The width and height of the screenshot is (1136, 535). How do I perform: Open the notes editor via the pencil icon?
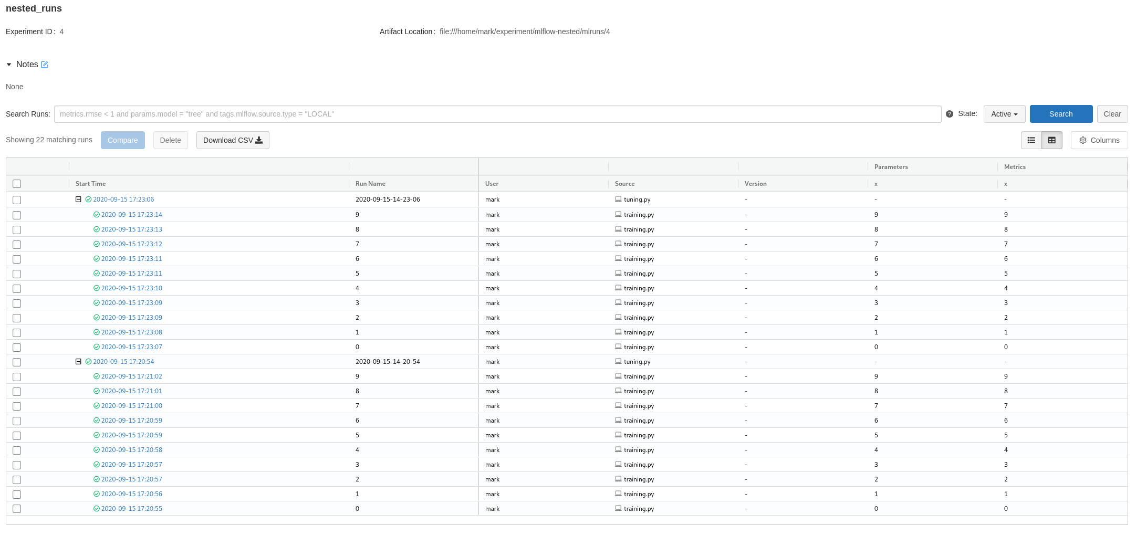tap(45, 65)
